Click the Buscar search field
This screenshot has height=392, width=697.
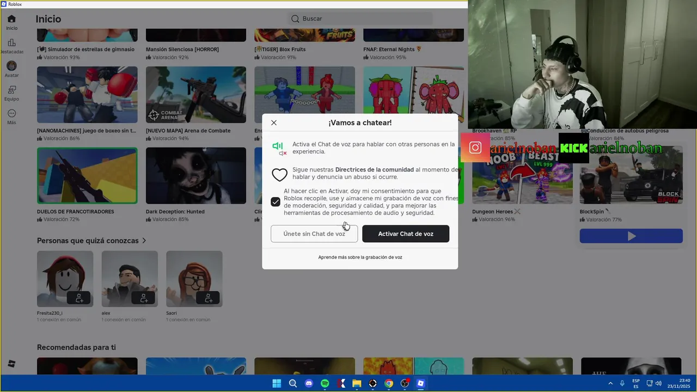tap(360, 19)
